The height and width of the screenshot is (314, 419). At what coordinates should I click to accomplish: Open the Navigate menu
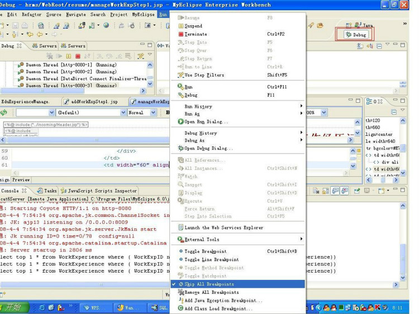[x=76, y=15]
